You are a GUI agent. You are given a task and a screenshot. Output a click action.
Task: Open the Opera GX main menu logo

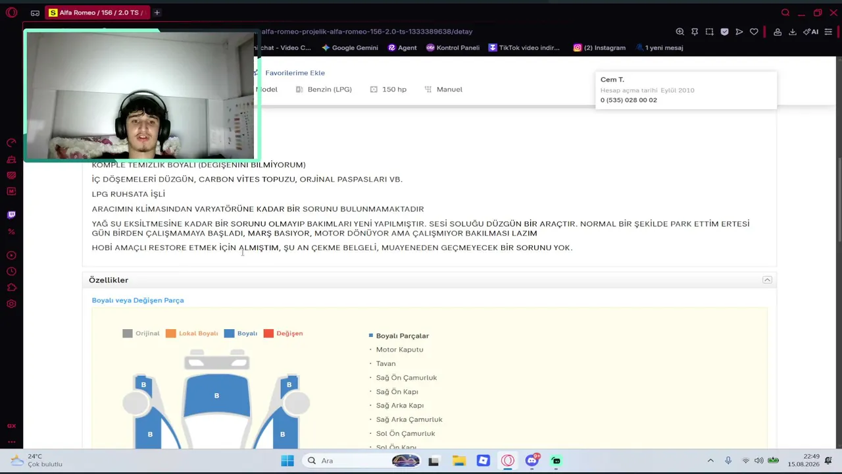click(x=11, y=13)
